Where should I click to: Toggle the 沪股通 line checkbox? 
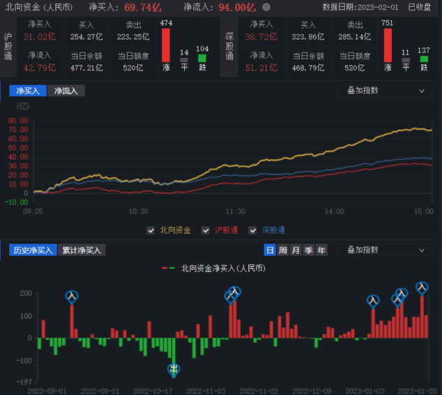coord(206,230)
